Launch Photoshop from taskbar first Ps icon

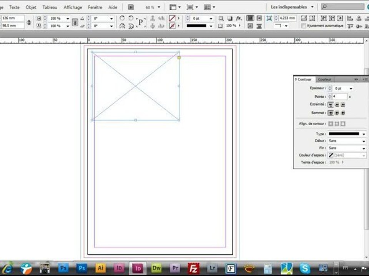coord(63,268)
